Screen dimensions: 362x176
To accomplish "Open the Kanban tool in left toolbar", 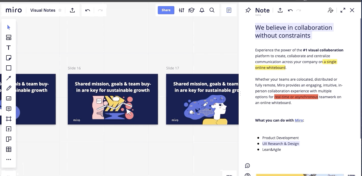I will pyautogui.click(x=9, y=139).
